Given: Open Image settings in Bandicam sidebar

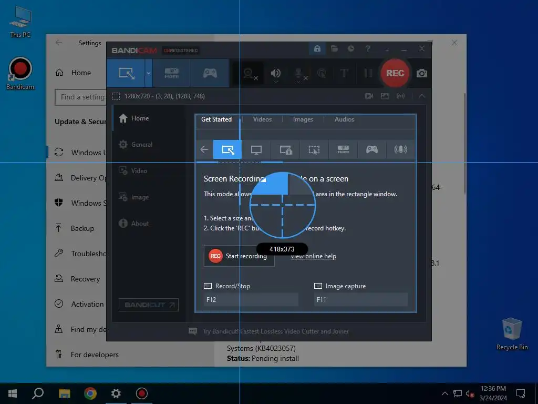Looking at the screenshot, I should (x=148, y=197).
